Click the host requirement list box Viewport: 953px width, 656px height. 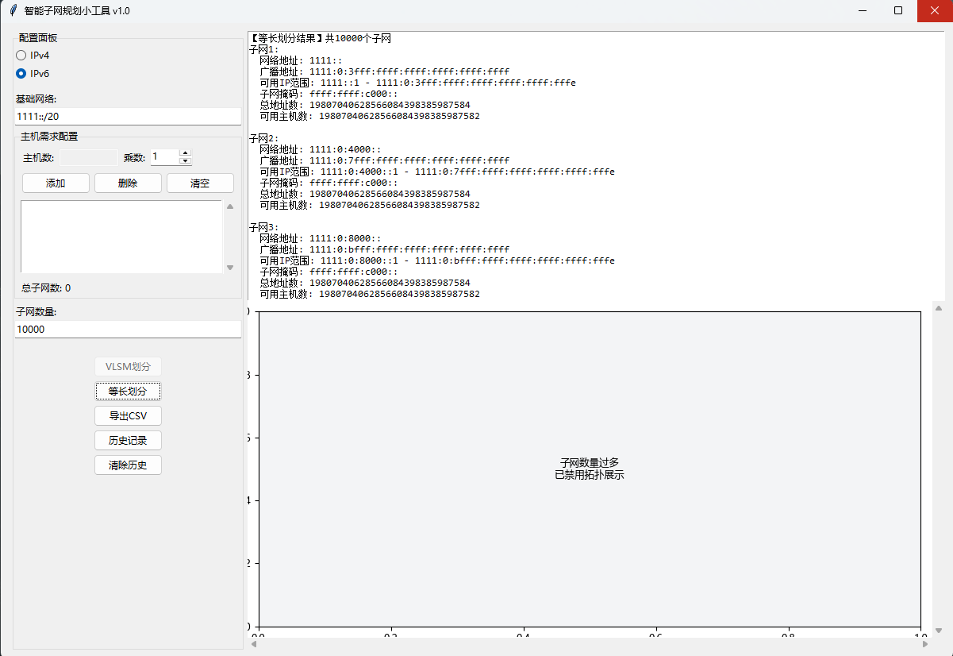click(121, 237)
